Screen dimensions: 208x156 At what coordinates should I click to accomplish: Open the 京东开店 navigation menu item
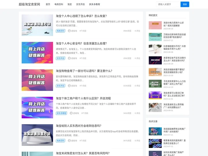click(80, 4)
